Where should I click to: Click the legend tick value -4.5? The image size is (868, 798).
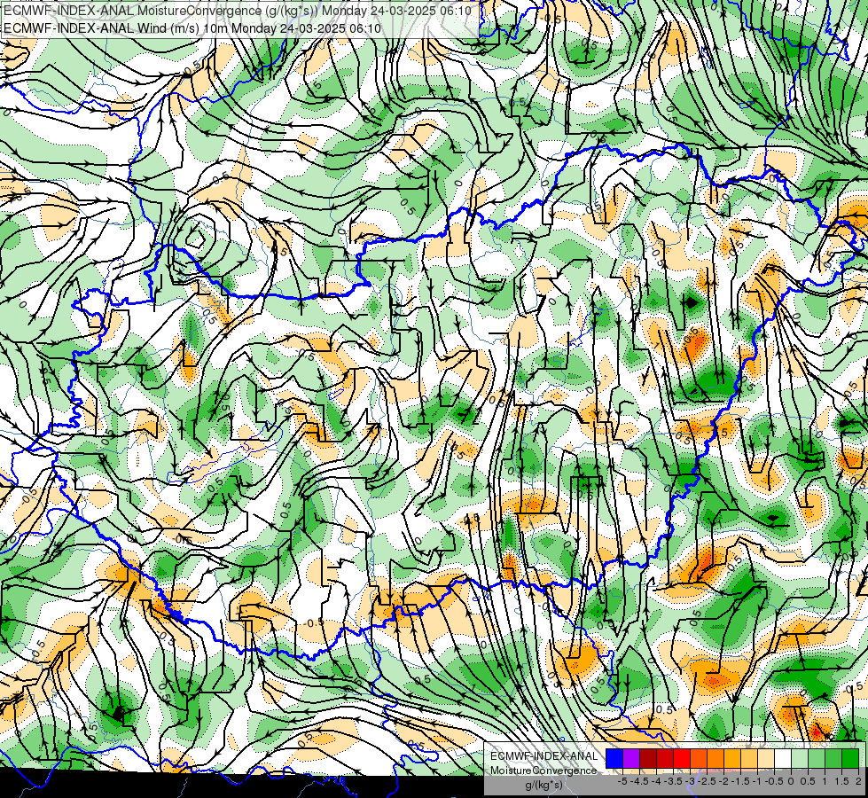(x=639, y=781)
